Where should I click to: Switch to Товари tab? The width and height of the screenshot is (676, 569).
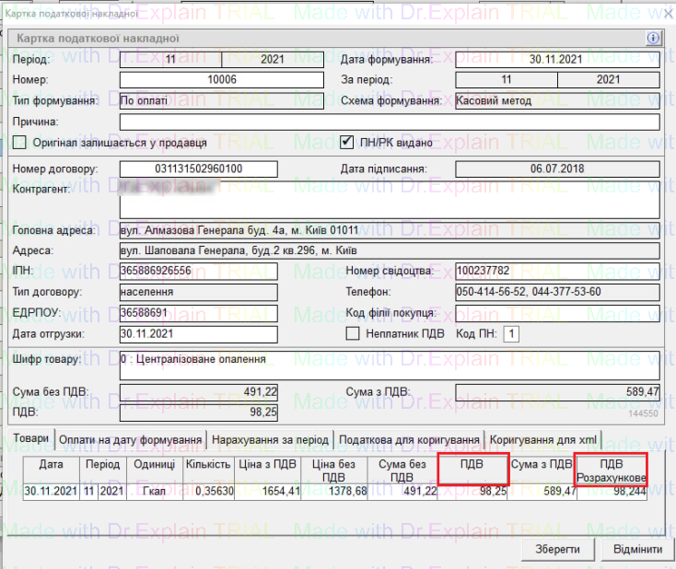coord(31,439)
